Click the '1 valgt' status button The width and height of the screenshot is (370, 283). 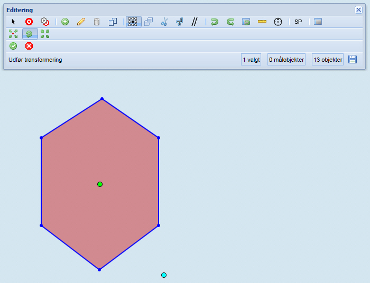point(251,60)
